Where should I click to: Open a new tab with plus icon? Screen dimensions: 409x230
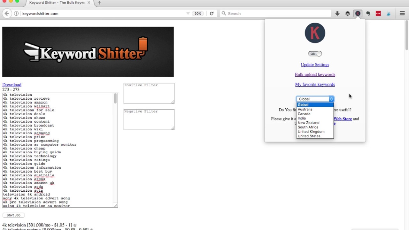pos(99,3)
